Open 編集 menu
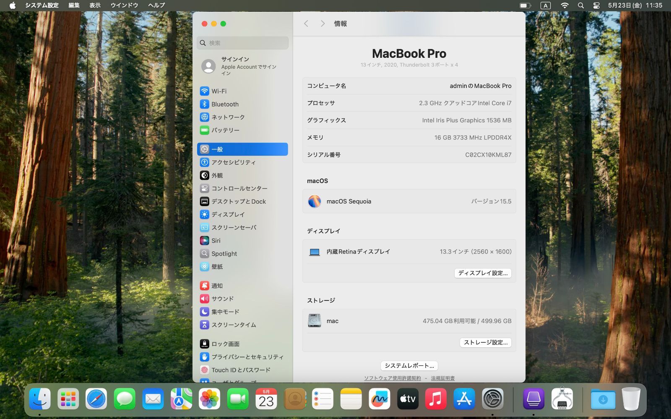Image resolution: width=671 pixels, height=419 pixels. coord(74,5)
